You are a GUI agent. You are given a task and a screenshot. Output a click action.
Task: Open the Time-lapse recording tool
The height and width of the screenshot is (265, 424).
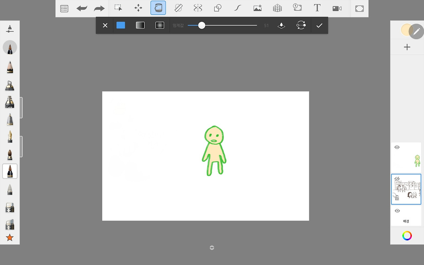[x=297, y=8]
